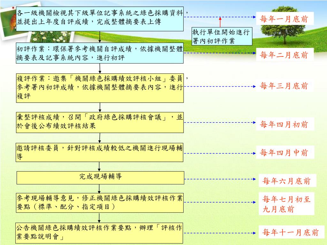Select the 每年三月底前 label
327x245 pixels.
click(x=284, y=86)
